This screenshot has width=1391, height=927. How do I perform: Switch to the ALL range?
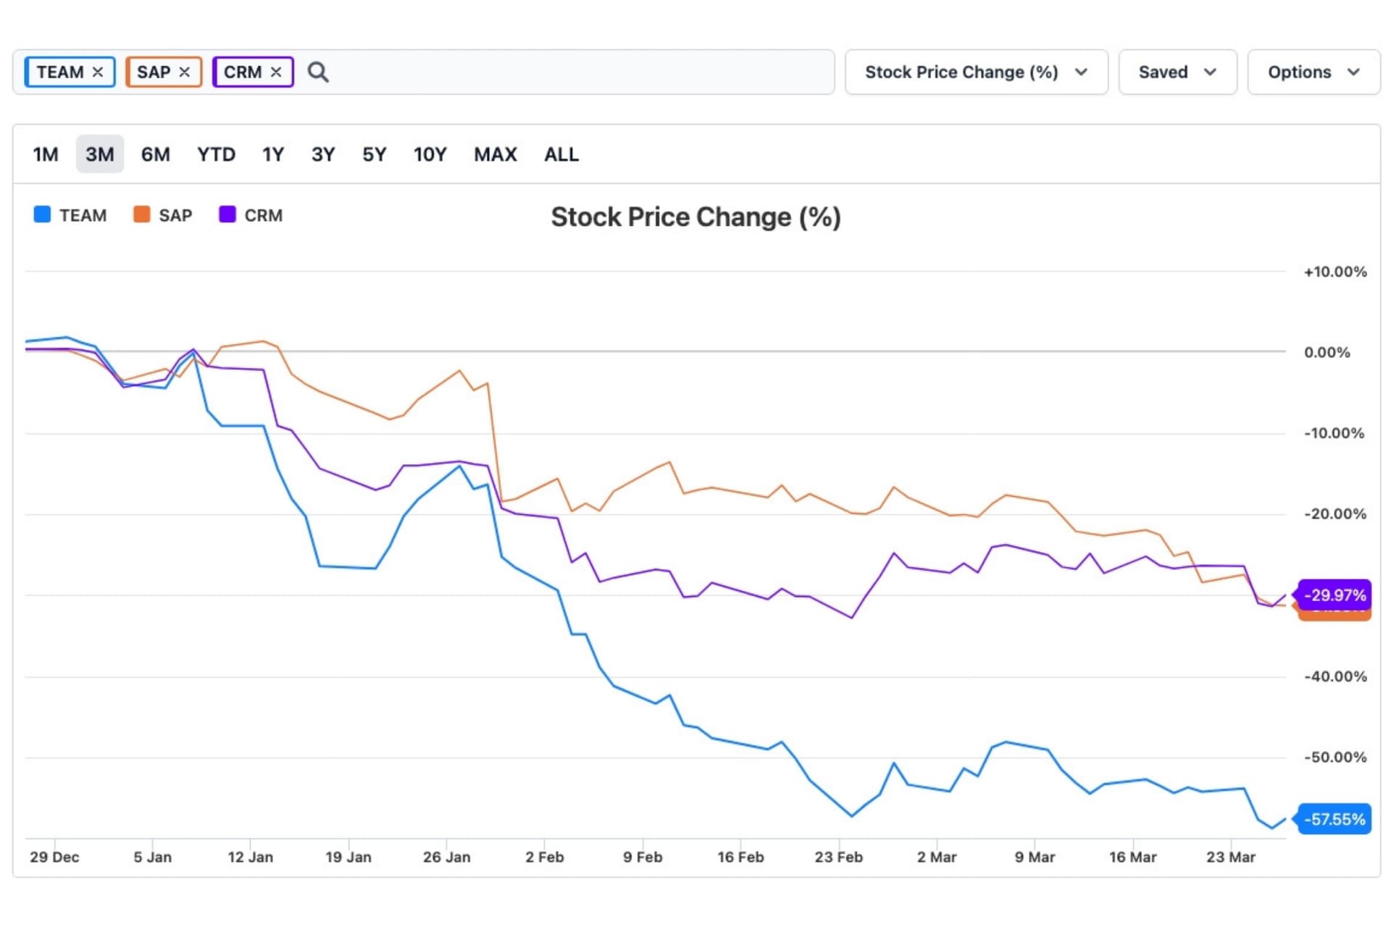[x=561, y=154]
